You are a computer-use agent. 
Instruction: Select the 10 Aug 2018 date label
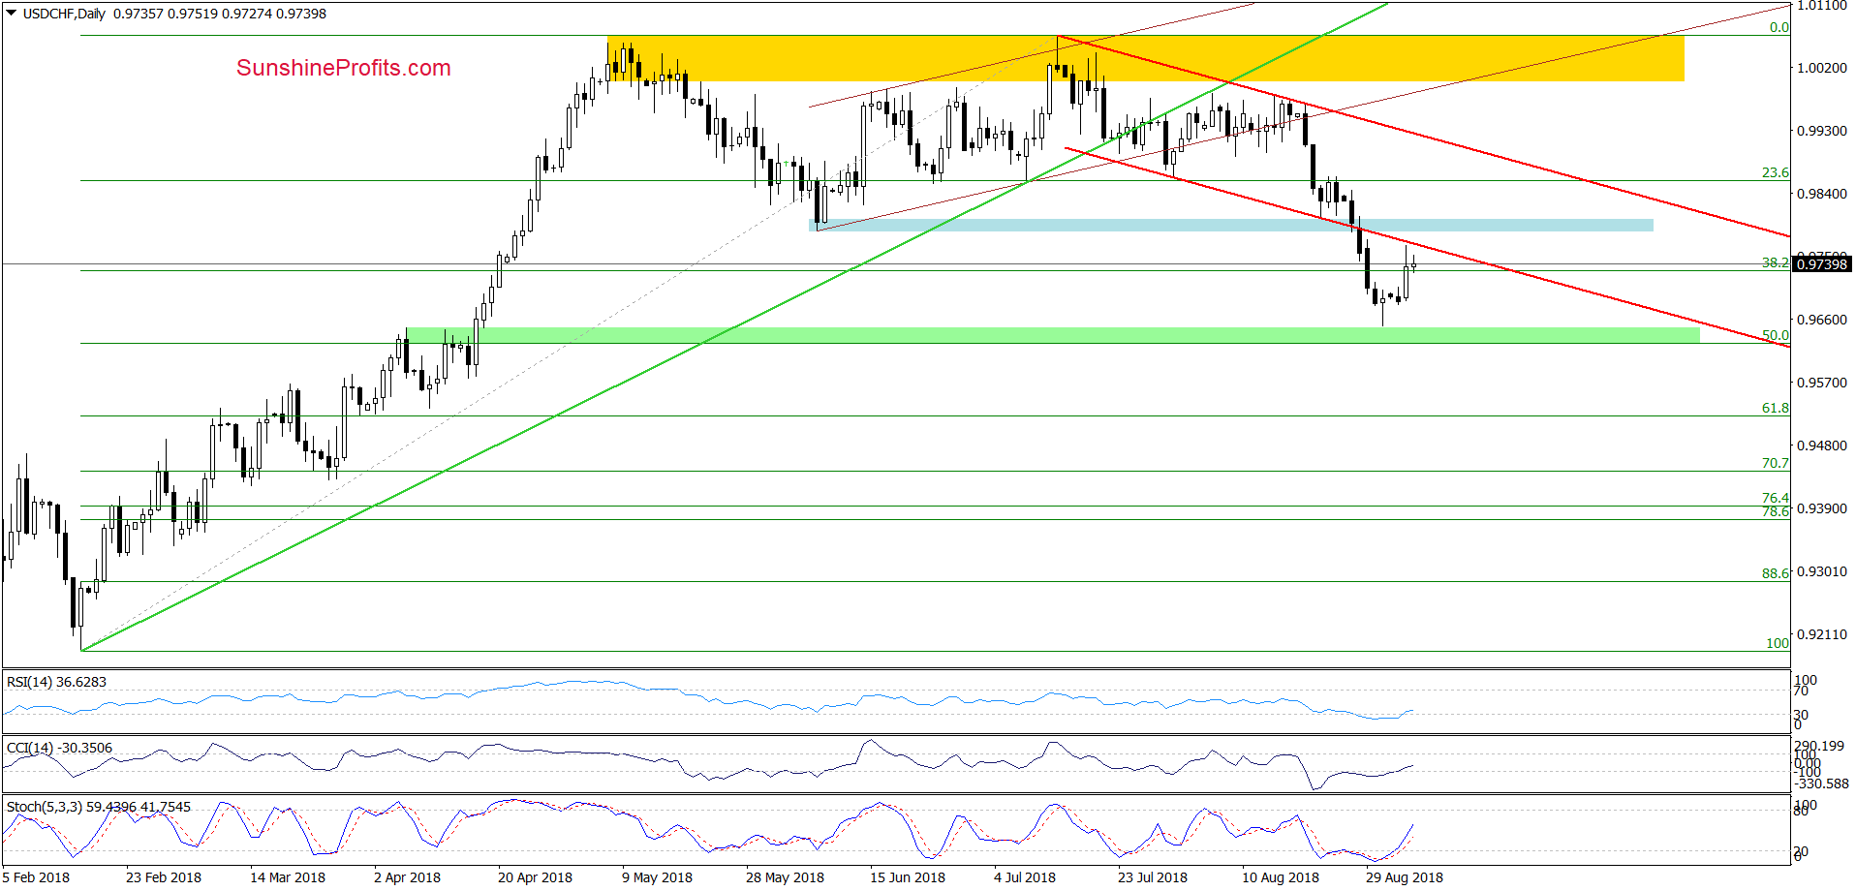point(1281,877)
